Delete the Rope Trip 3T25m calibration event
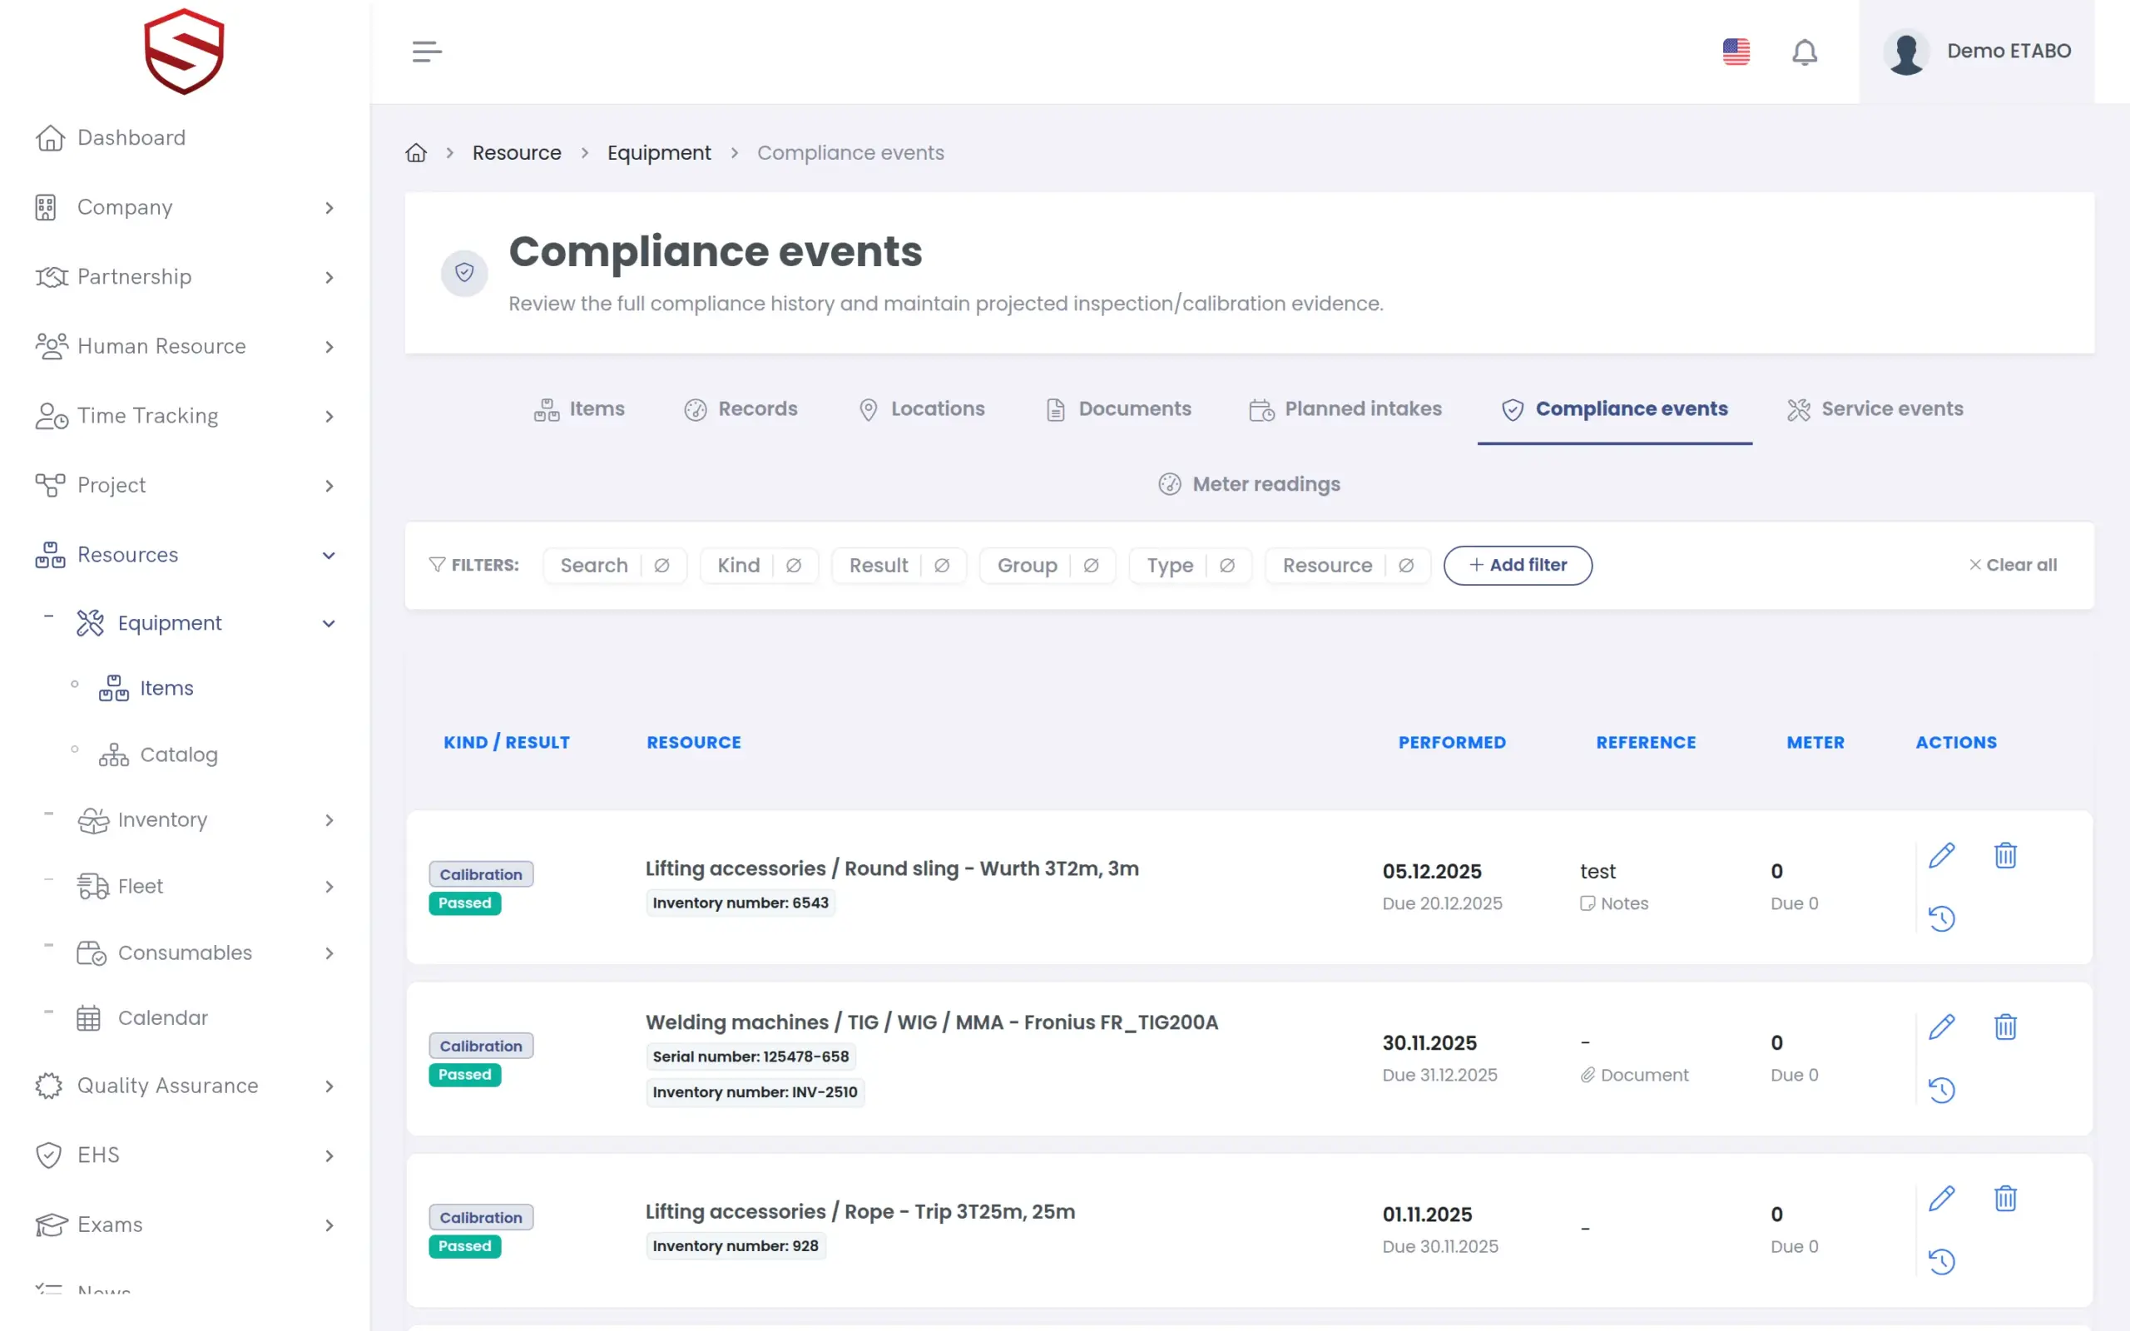 click(2005, 1199)
